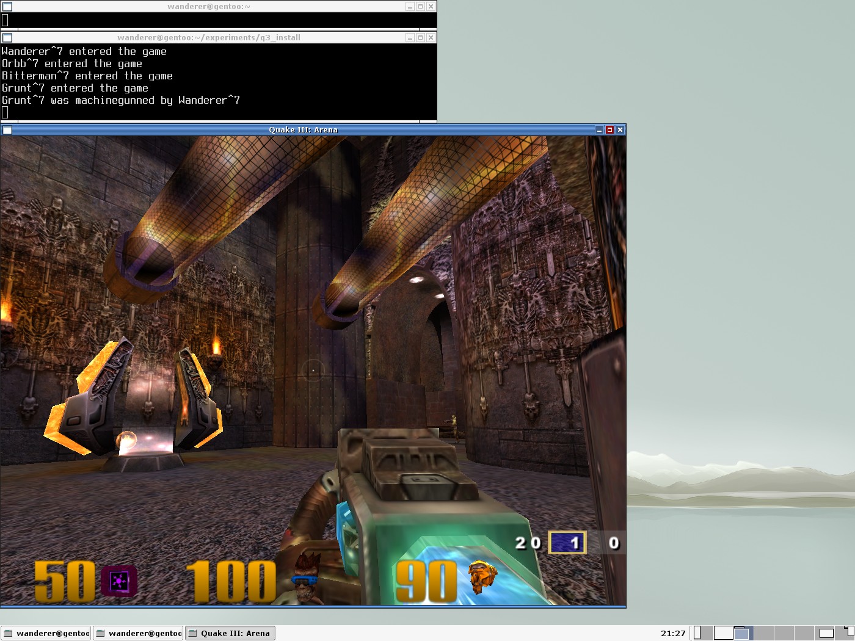The height and width of the screenshot is (641, 855).
Task: Close the top wanderer@gentoo:~ terminal
Action: pos(431,7)
